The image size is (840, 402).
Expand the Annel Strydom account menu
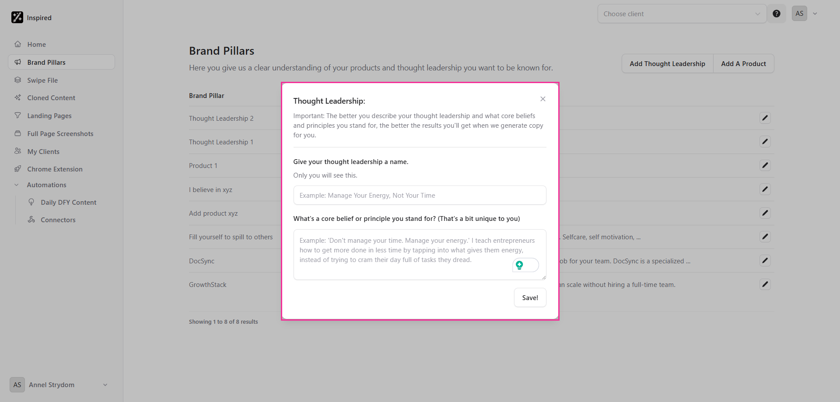click(x=105, y=385)
